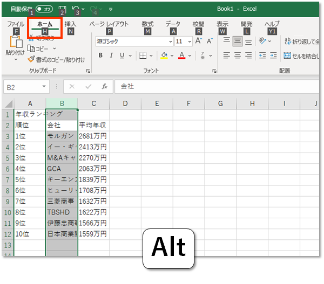Viewport: 324px width, 284px height.
Task: Open the 校閲 tab
Action: point(198,24)
